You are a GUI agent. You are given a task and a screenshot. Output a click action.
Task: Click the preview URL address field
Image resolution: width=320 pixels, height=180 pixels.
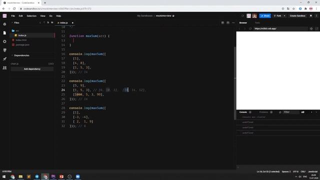pos(281,29)
